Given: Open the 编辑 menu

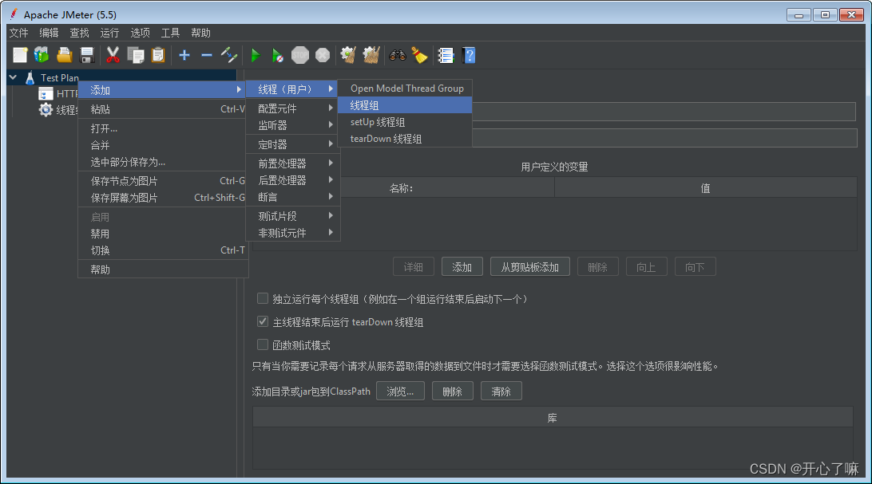Looking at the screenshot, I should click(x=49, y=33).
